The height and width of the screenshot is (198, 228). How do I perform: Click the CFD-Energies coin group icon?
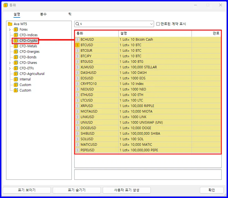tap(16, 52)
